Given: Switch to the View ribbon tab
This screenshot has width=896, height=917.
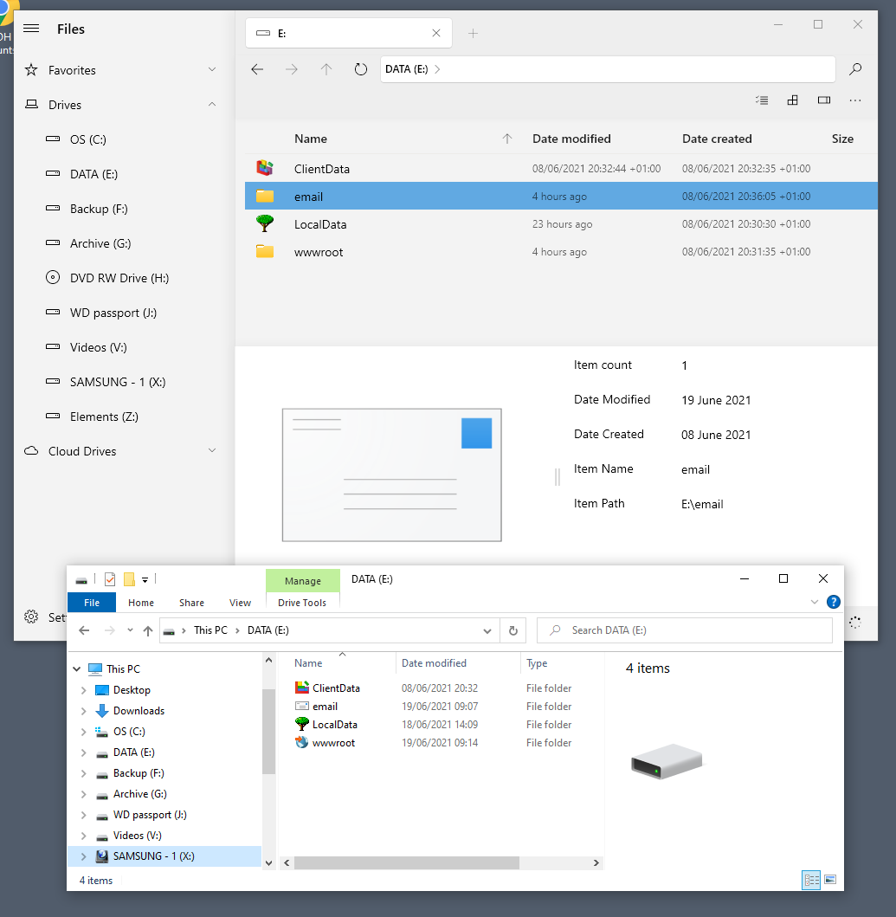Looking at the screenshot, I should [x=240, y=602].
